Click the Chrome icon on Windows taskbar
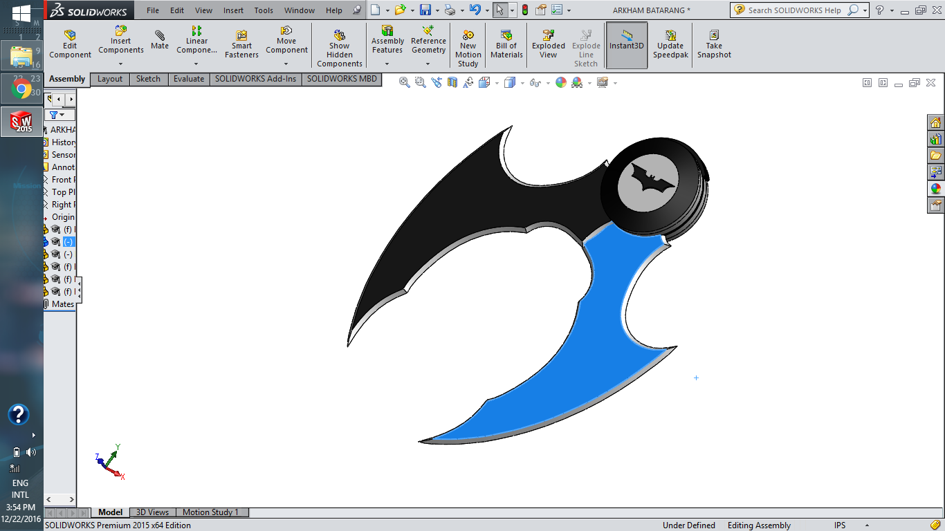 tap(21, 88)
